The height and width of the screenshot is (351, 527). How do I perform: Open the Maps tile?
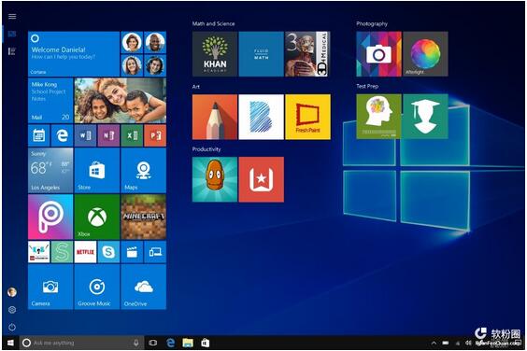(144, 171)
